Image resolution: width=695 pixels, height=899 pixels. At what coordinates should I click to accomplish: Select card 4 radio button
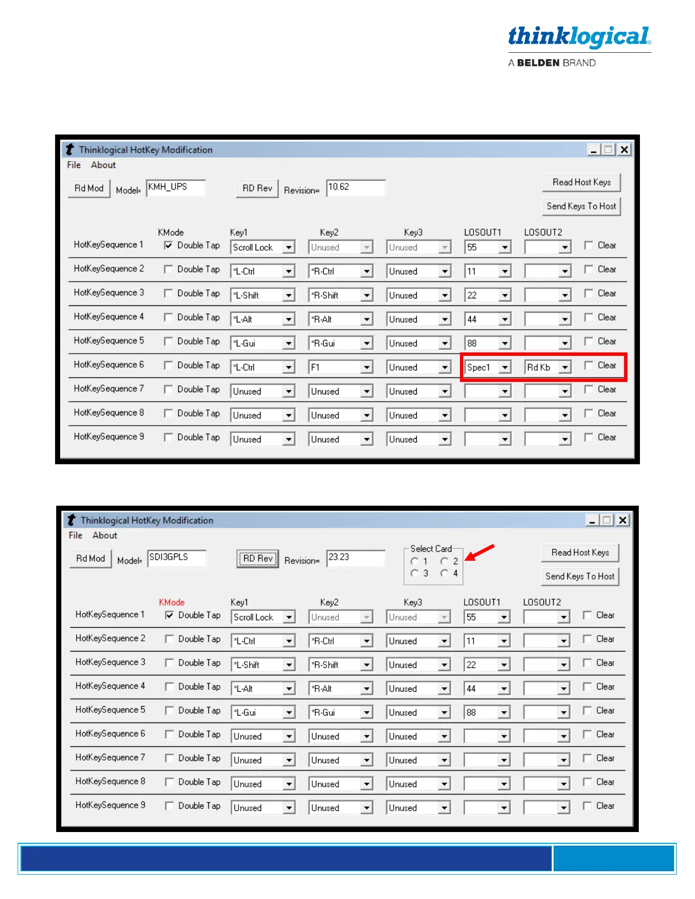445,573
